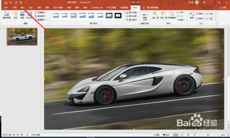Image resolution: width=230 pixels, height=138 pixels.
Task: Toggle Comments (批注) pane in status bar
Action: (166, 135)
